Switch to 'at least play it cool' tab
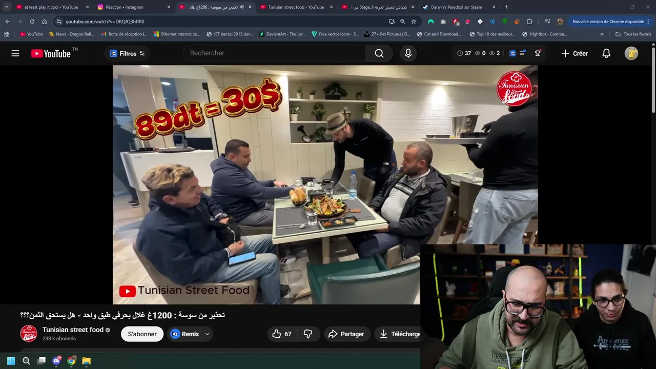656x369 pixels. tap(51, 7)
